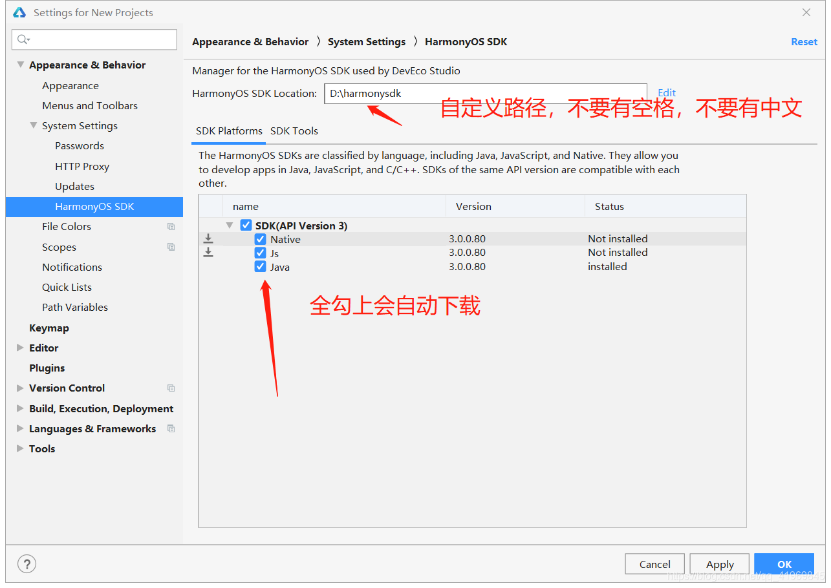Image resolution: width=831 pixels, height=588 pixels.
Task: Click the copy icon next to File Colors
Action: coord(171,226)
